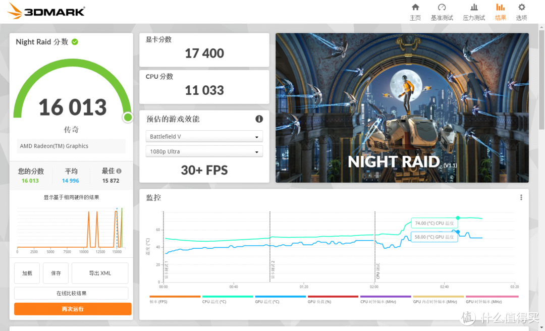Click the 在线比较结果 compare online button
The image size is (545, 331).
(x=71, y=293)
